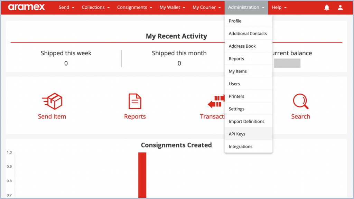Click the aramex logo
The image size is (354, 199).
point(26,7)
